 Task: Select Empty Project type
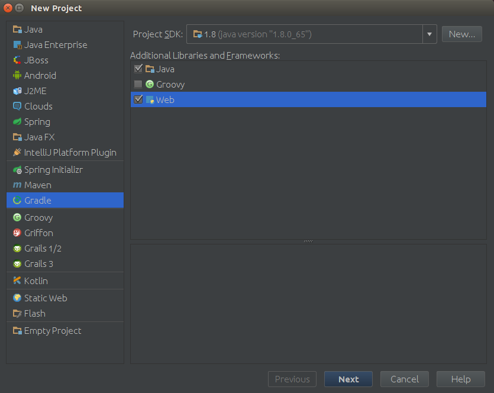[65, 330]
